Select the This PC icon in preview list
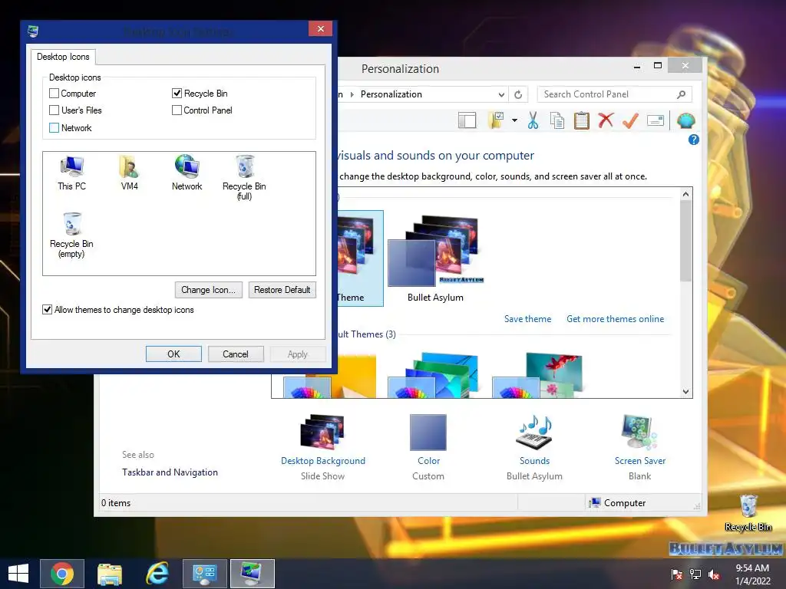 (71, 173)
